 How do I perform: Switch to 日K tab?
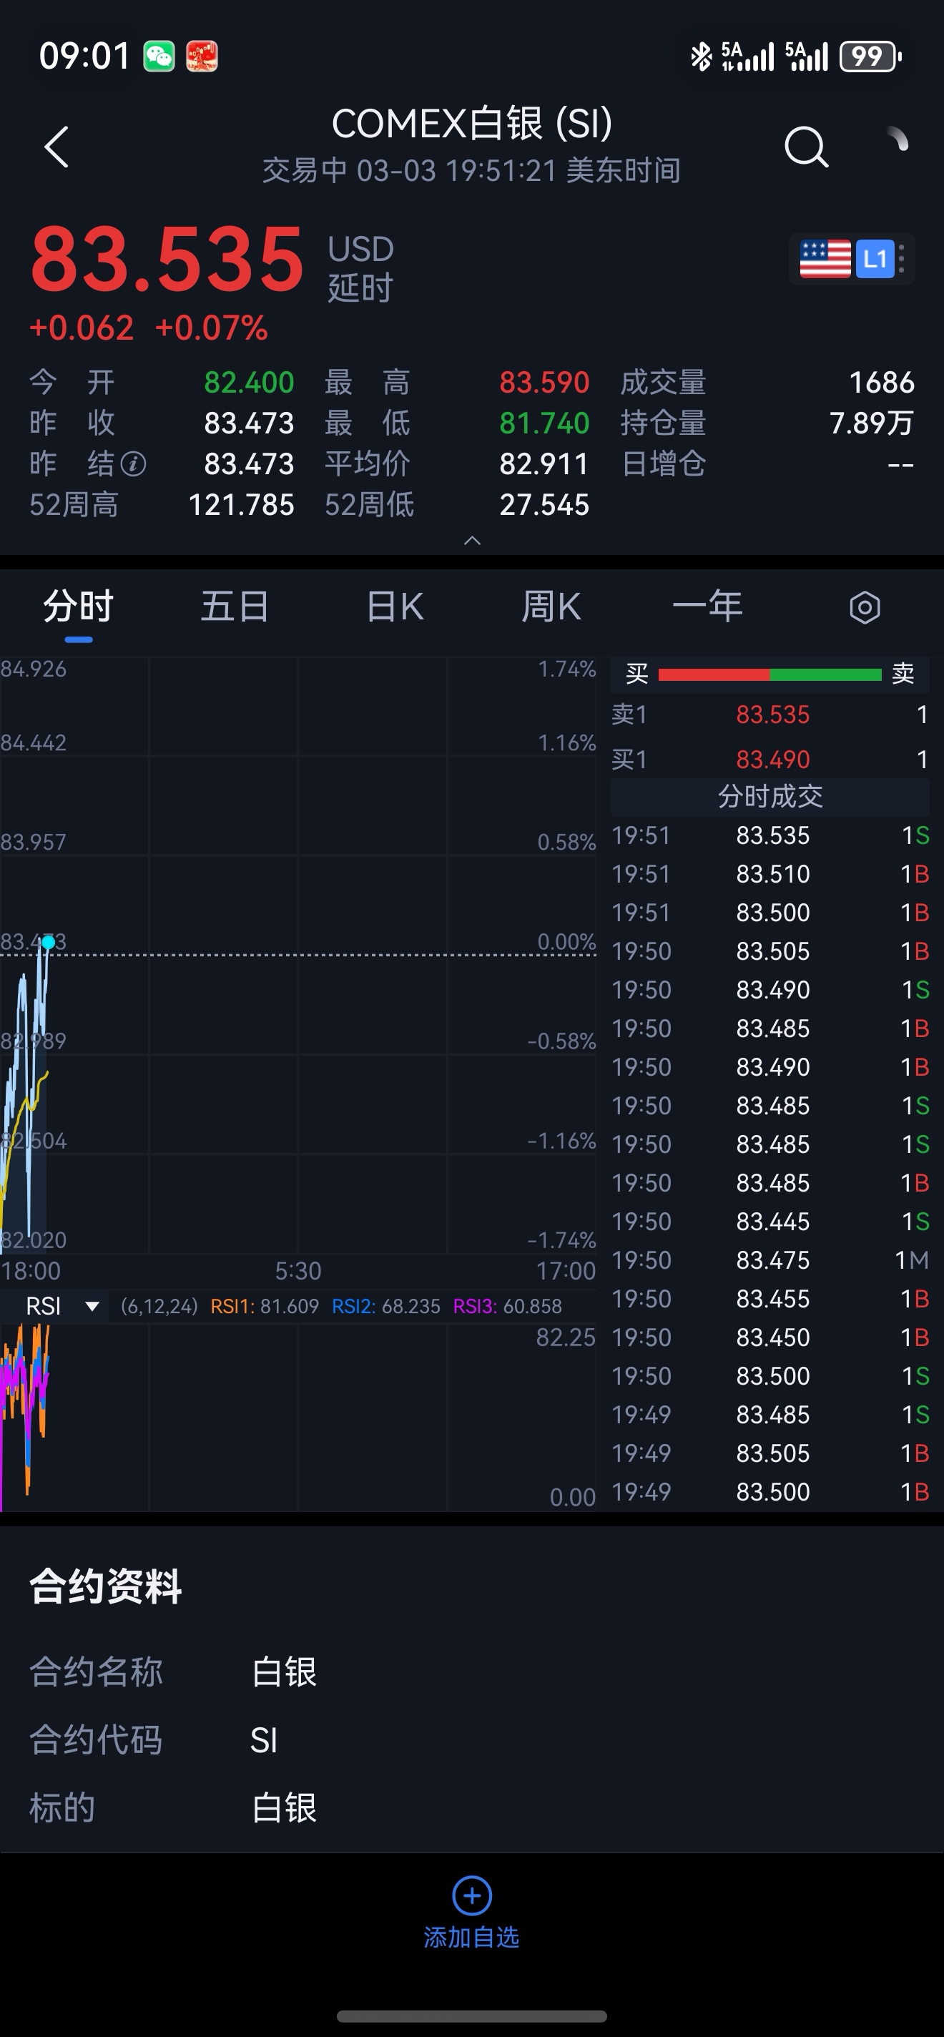click(395, 607)
